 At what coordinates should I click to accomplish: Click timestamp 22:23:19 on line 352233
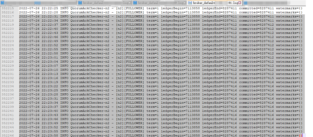(50, 82)
